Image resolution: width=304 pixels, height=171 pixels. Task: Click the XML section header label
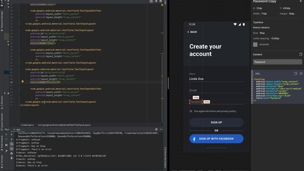click(x=257, y=74)
